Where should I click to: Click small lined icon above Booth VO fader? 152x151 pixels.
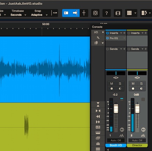(x=122, y=99)
